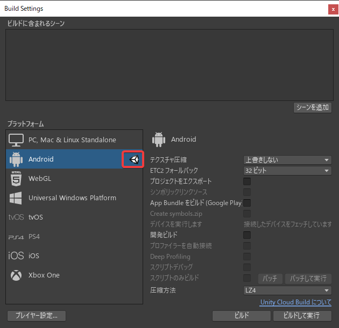Open プレイヤー設定... button
The height and width of the screenshot is (328, 339).
[37, 316]
